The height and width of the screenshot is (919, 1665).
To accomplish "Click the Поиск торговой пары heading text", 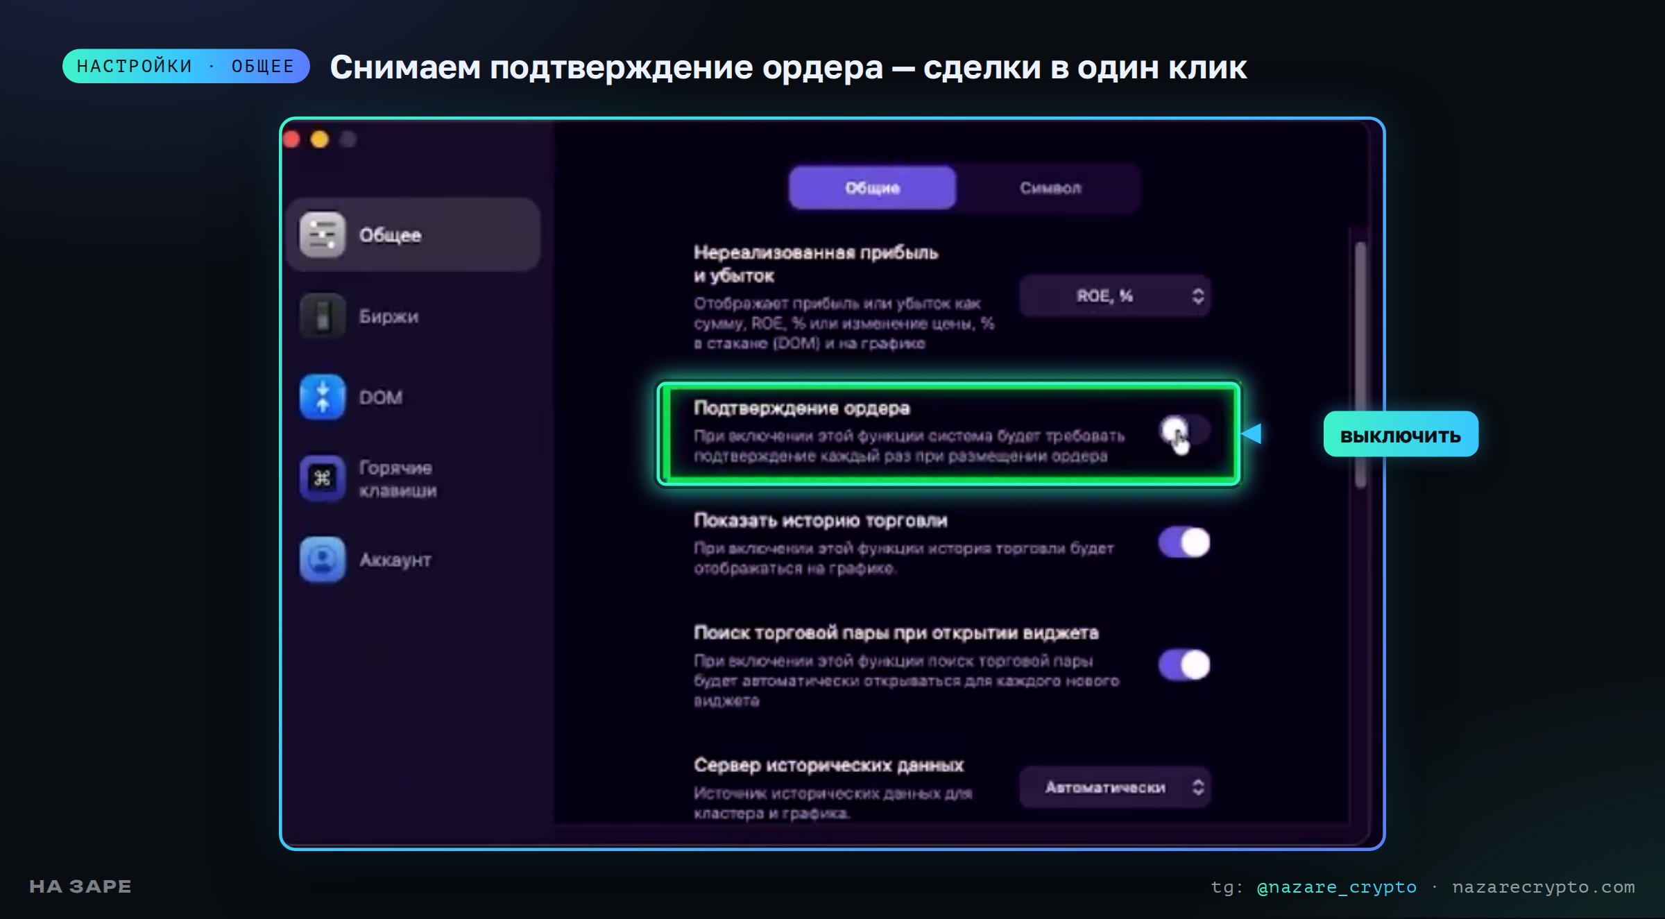I will point(896,633).
